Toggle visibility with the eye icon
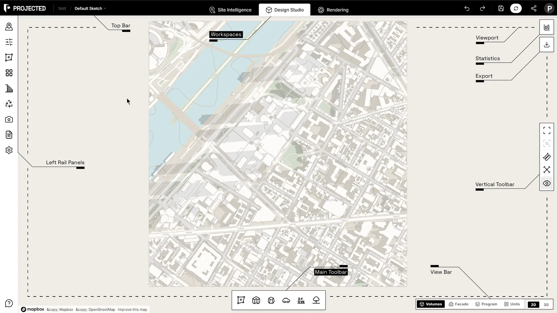557x313 pixels. pos(547,183)
